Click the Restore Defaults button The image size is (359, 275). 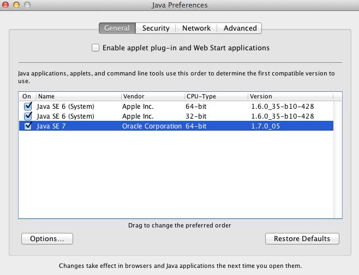tap(302, 239)
